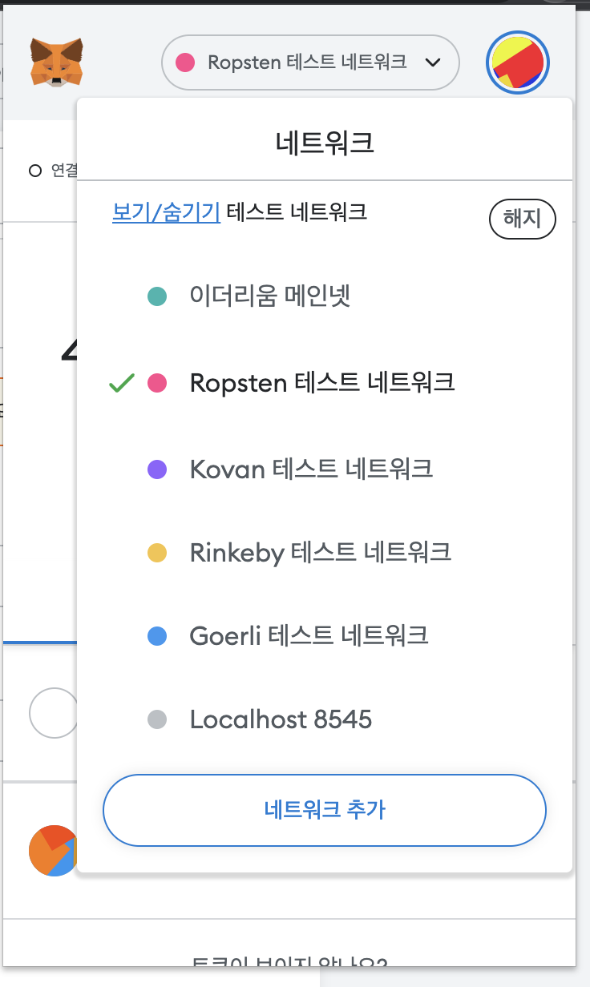Click the teal Ethereum mainnet dot
The height and width of the screenshot is (987, 590).
pyautogui.click(x=157, y=297)
